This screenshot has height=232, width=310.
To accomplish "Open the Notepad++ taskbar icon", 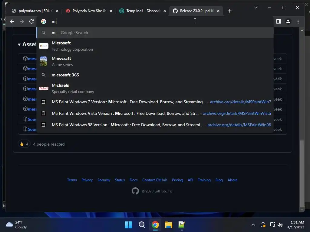I will [182, 225].
